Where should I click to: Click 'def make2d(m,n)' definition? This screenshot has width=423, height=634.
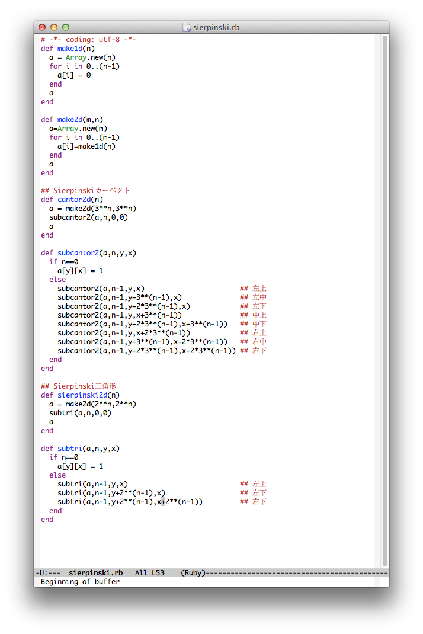(x=72, y=120)
